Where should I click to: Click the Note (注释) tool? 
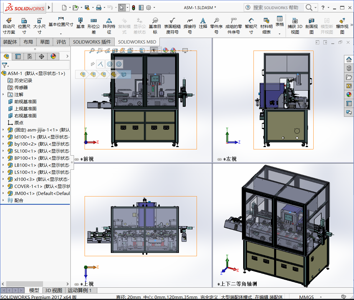coord(203,23)
